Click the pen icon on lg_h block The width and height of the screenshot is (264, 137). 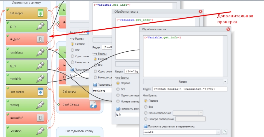point(40,66)
